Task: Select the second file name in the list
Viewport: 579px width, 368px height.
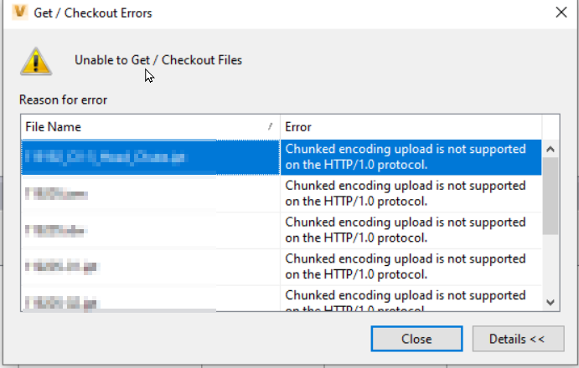Action: (x=57, y=193)
